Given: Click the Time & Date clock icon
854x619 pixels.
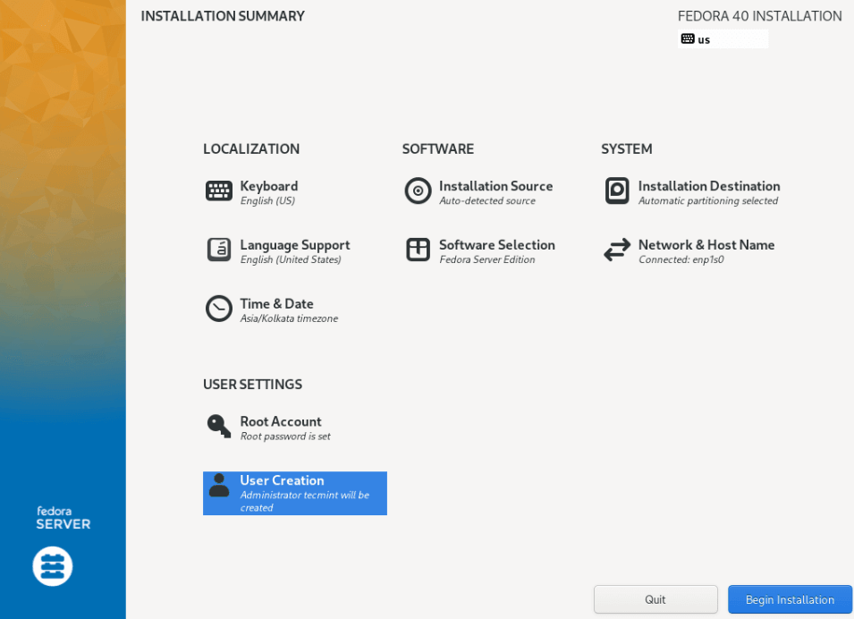Looking at the screenshot, I should point(219,309).
